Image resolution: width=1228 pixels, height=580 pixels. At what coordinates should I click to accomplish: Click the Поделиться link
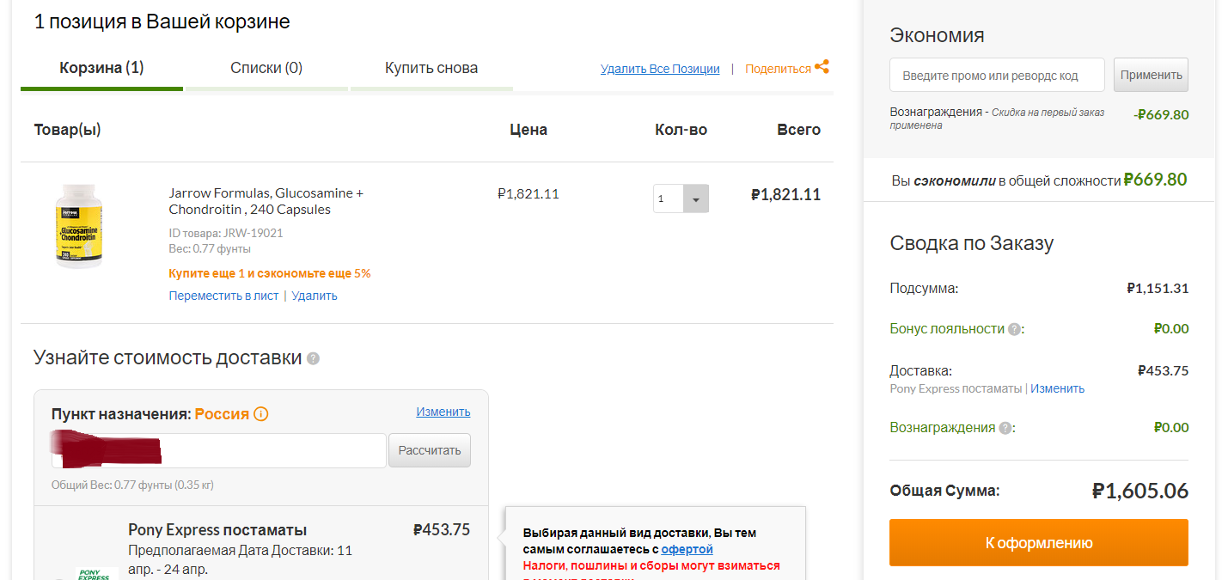click(x=778, y=69)
